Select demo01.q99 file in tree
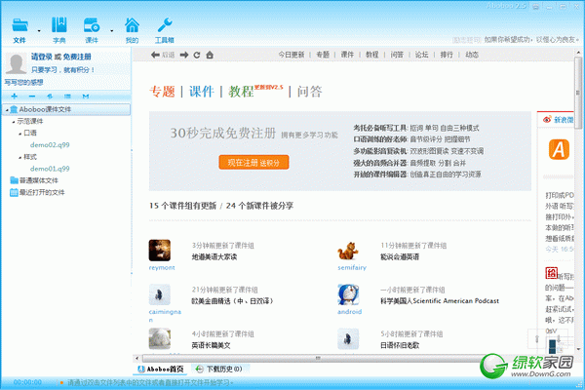The image size is (585, 390). (50, 169)
